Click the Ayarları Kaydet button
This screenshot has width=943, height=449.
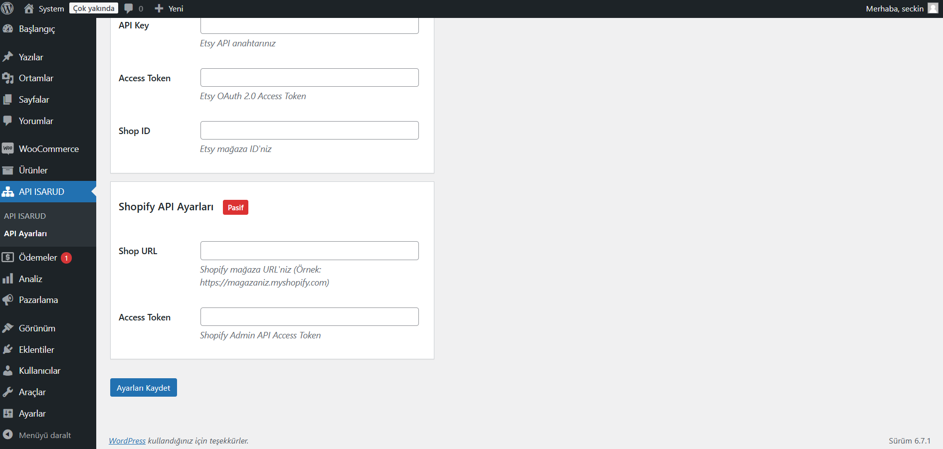tap(143, 387)
